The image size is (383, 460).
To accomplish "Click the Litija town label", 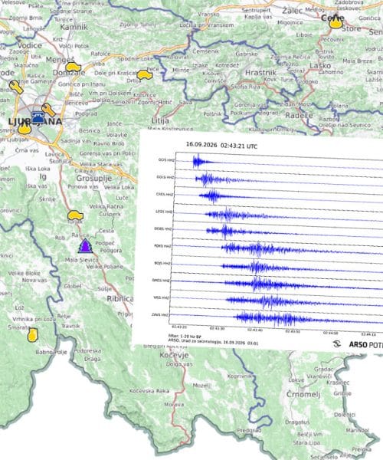I will click(x=160, y=120).
